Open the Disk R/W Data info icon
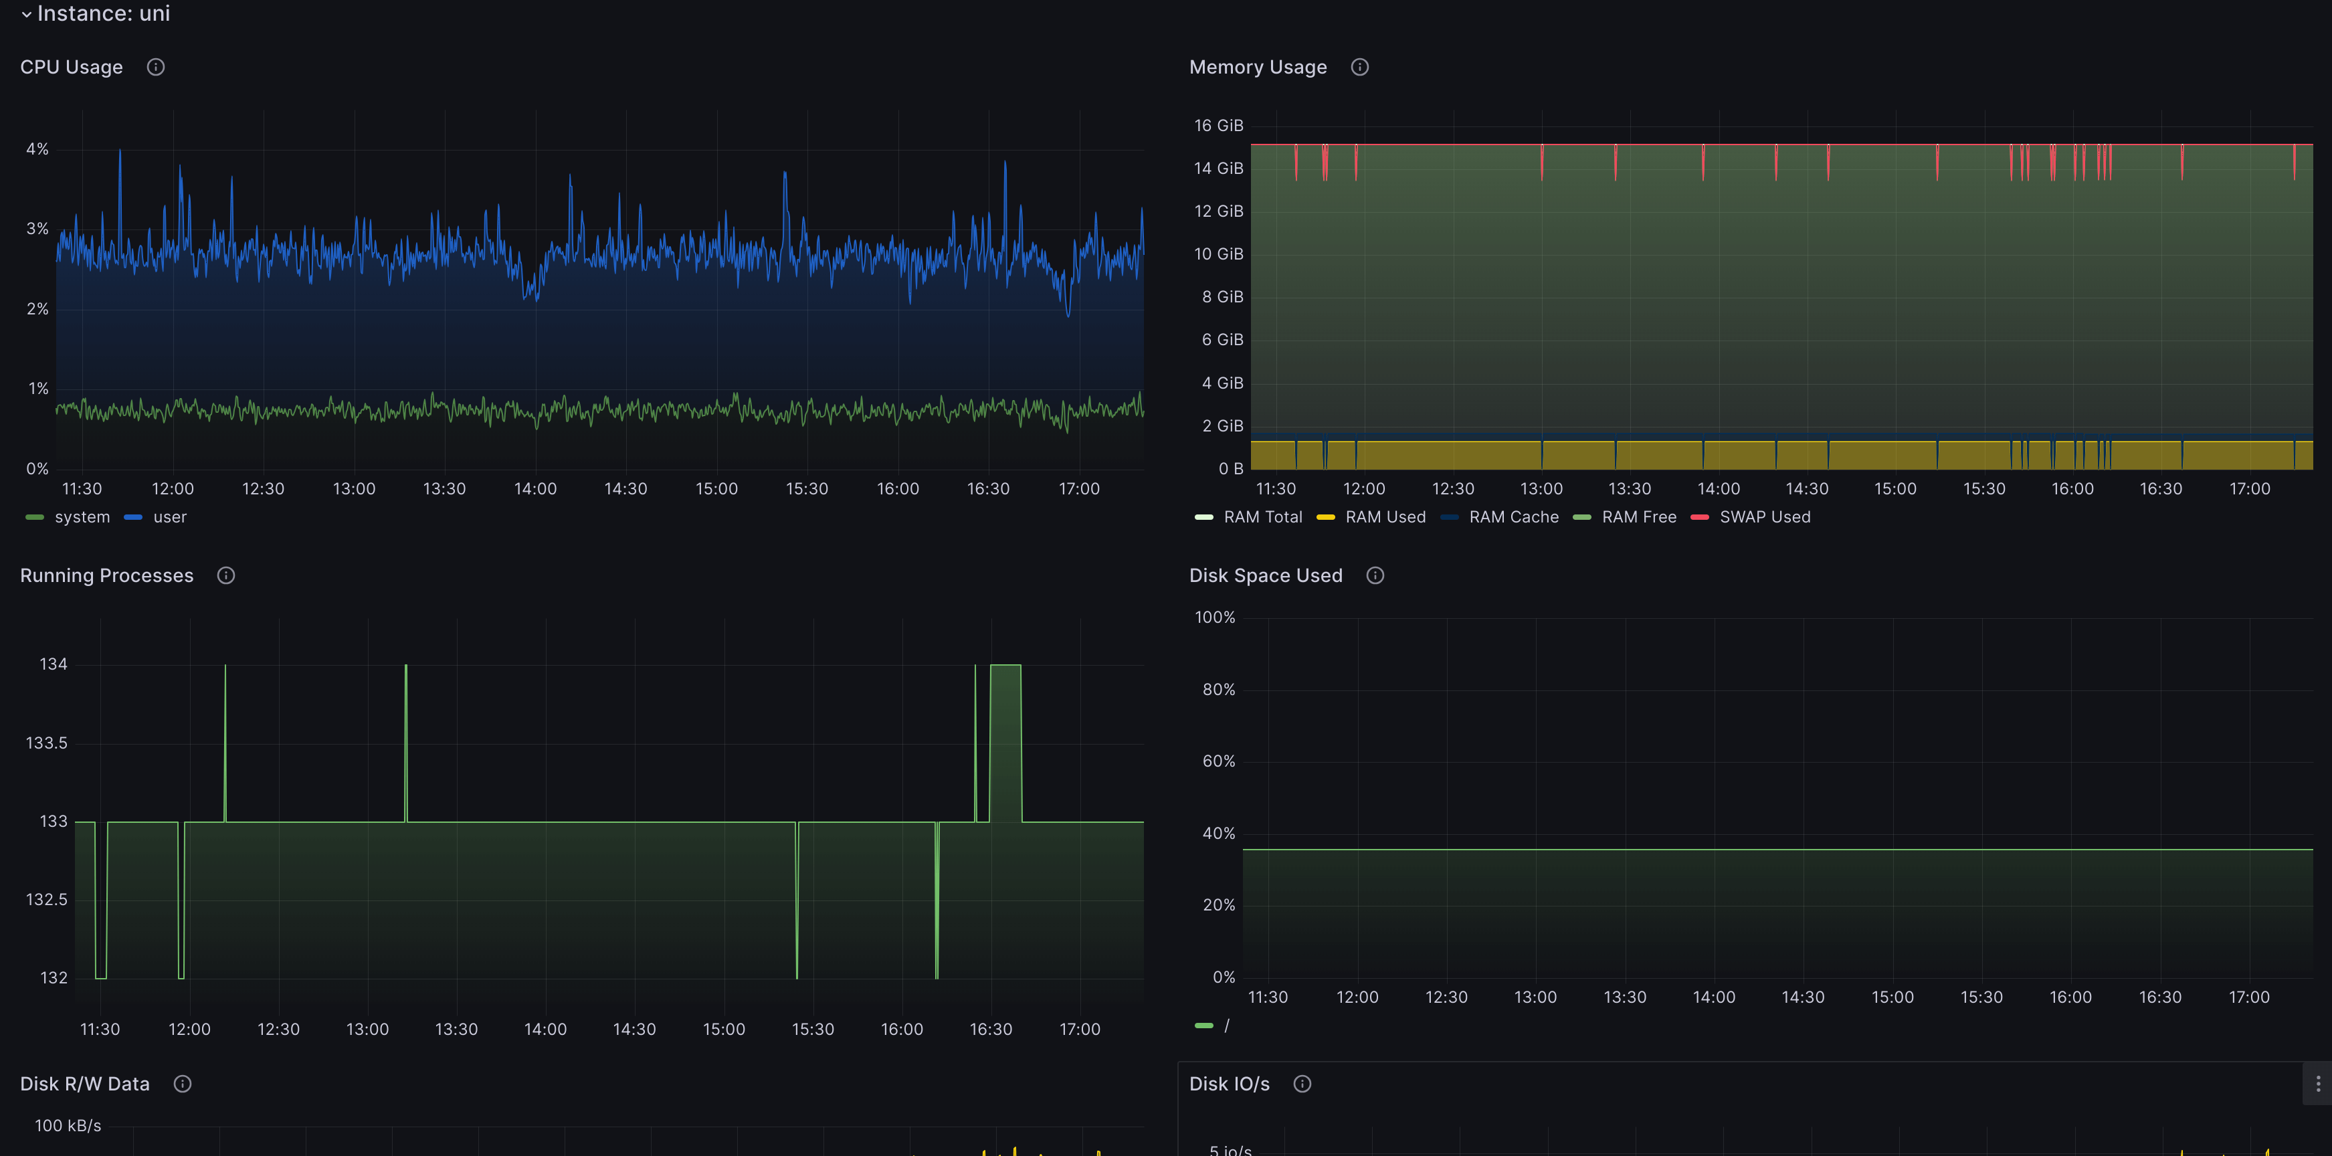The width and height of the screenshot is (2332, 1156). 182,1082
